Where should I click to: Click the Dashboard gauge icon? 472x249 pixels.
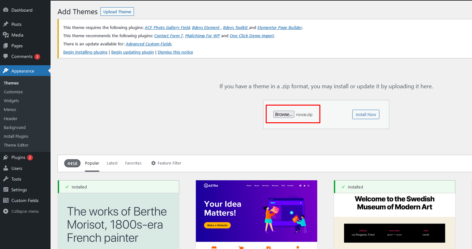coord(6,10)
